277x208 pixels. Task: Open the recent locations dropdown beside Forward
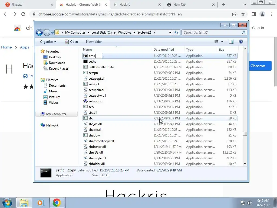[52, 33]
